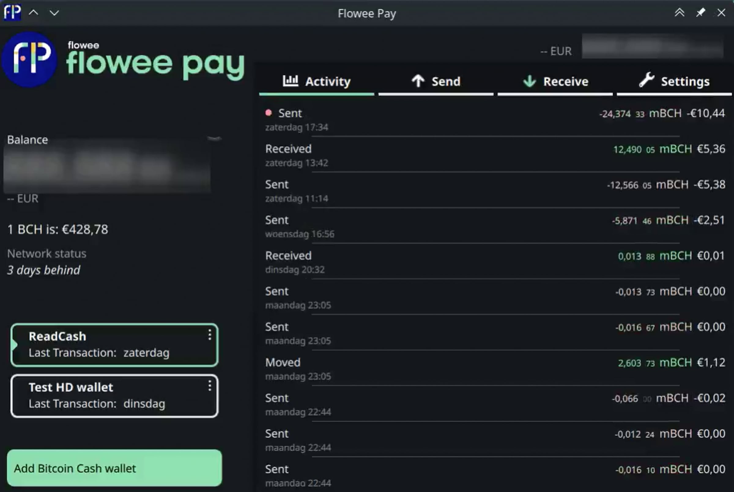Click the 2,603 73 mBCH amount
Viewport: 734px width, 492px height.
pyautogui.click(x=655, y=363)
